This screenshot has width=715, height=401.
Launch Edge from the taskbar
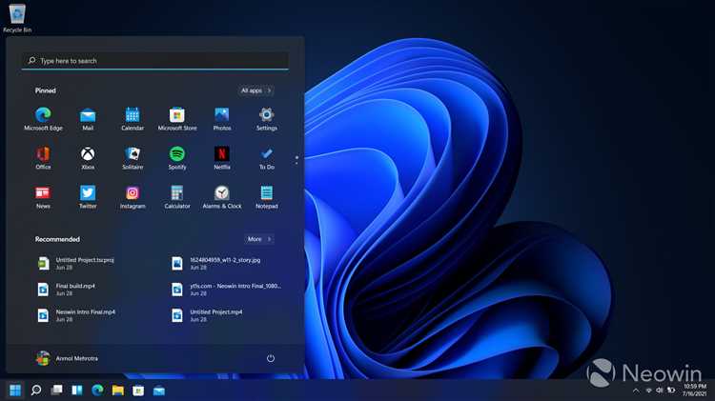pyautogui.click(x=97, y=391)
